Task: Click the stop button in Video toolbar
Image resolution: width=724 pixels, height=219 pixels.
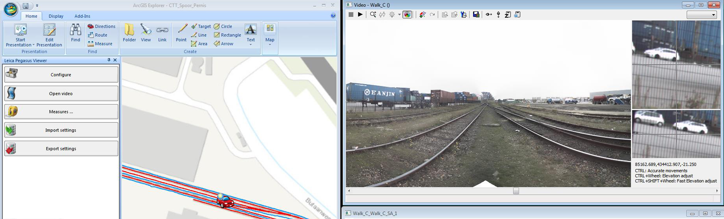Action: click(351, 15)
